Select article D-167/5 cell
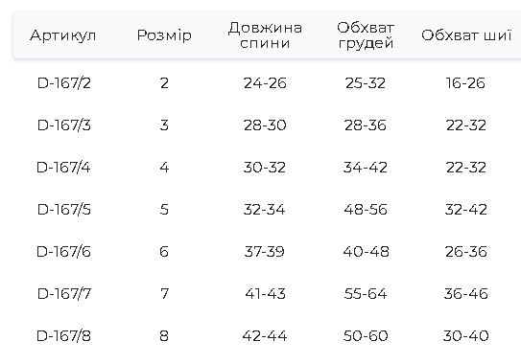 coord(63,210)
